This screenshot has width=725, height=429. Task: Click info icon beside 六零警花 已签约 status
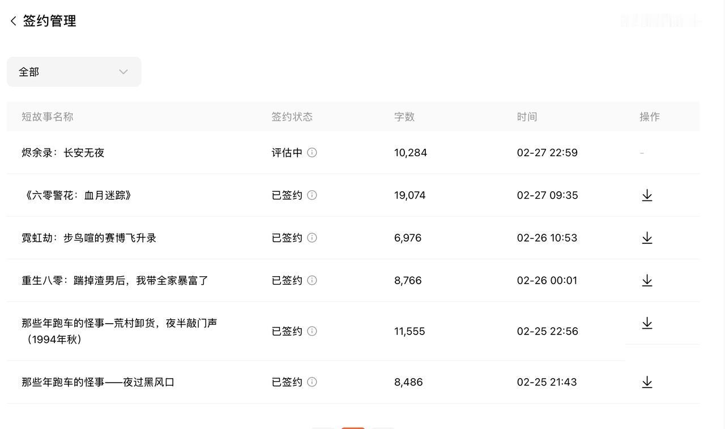point(312,195)
